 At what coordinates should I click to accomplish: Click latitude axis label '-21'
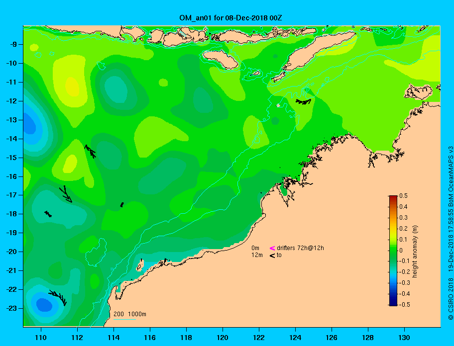click(x=11, y=271)
